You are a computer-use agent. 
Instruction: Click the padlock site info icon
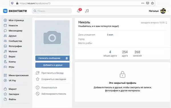17,3
